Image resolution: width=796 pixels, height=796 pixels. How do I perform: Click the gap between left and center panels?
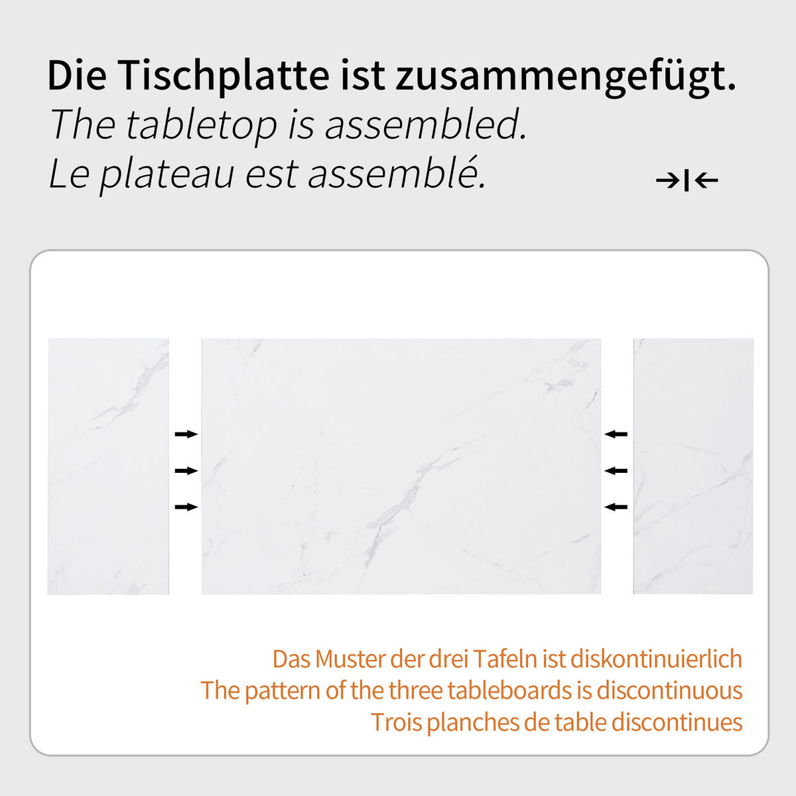185,466
